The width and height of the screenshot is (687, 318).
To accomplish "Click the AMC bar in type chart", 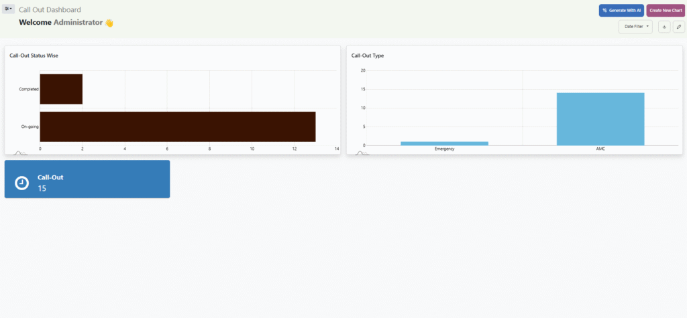I will (x=600, y=119).
